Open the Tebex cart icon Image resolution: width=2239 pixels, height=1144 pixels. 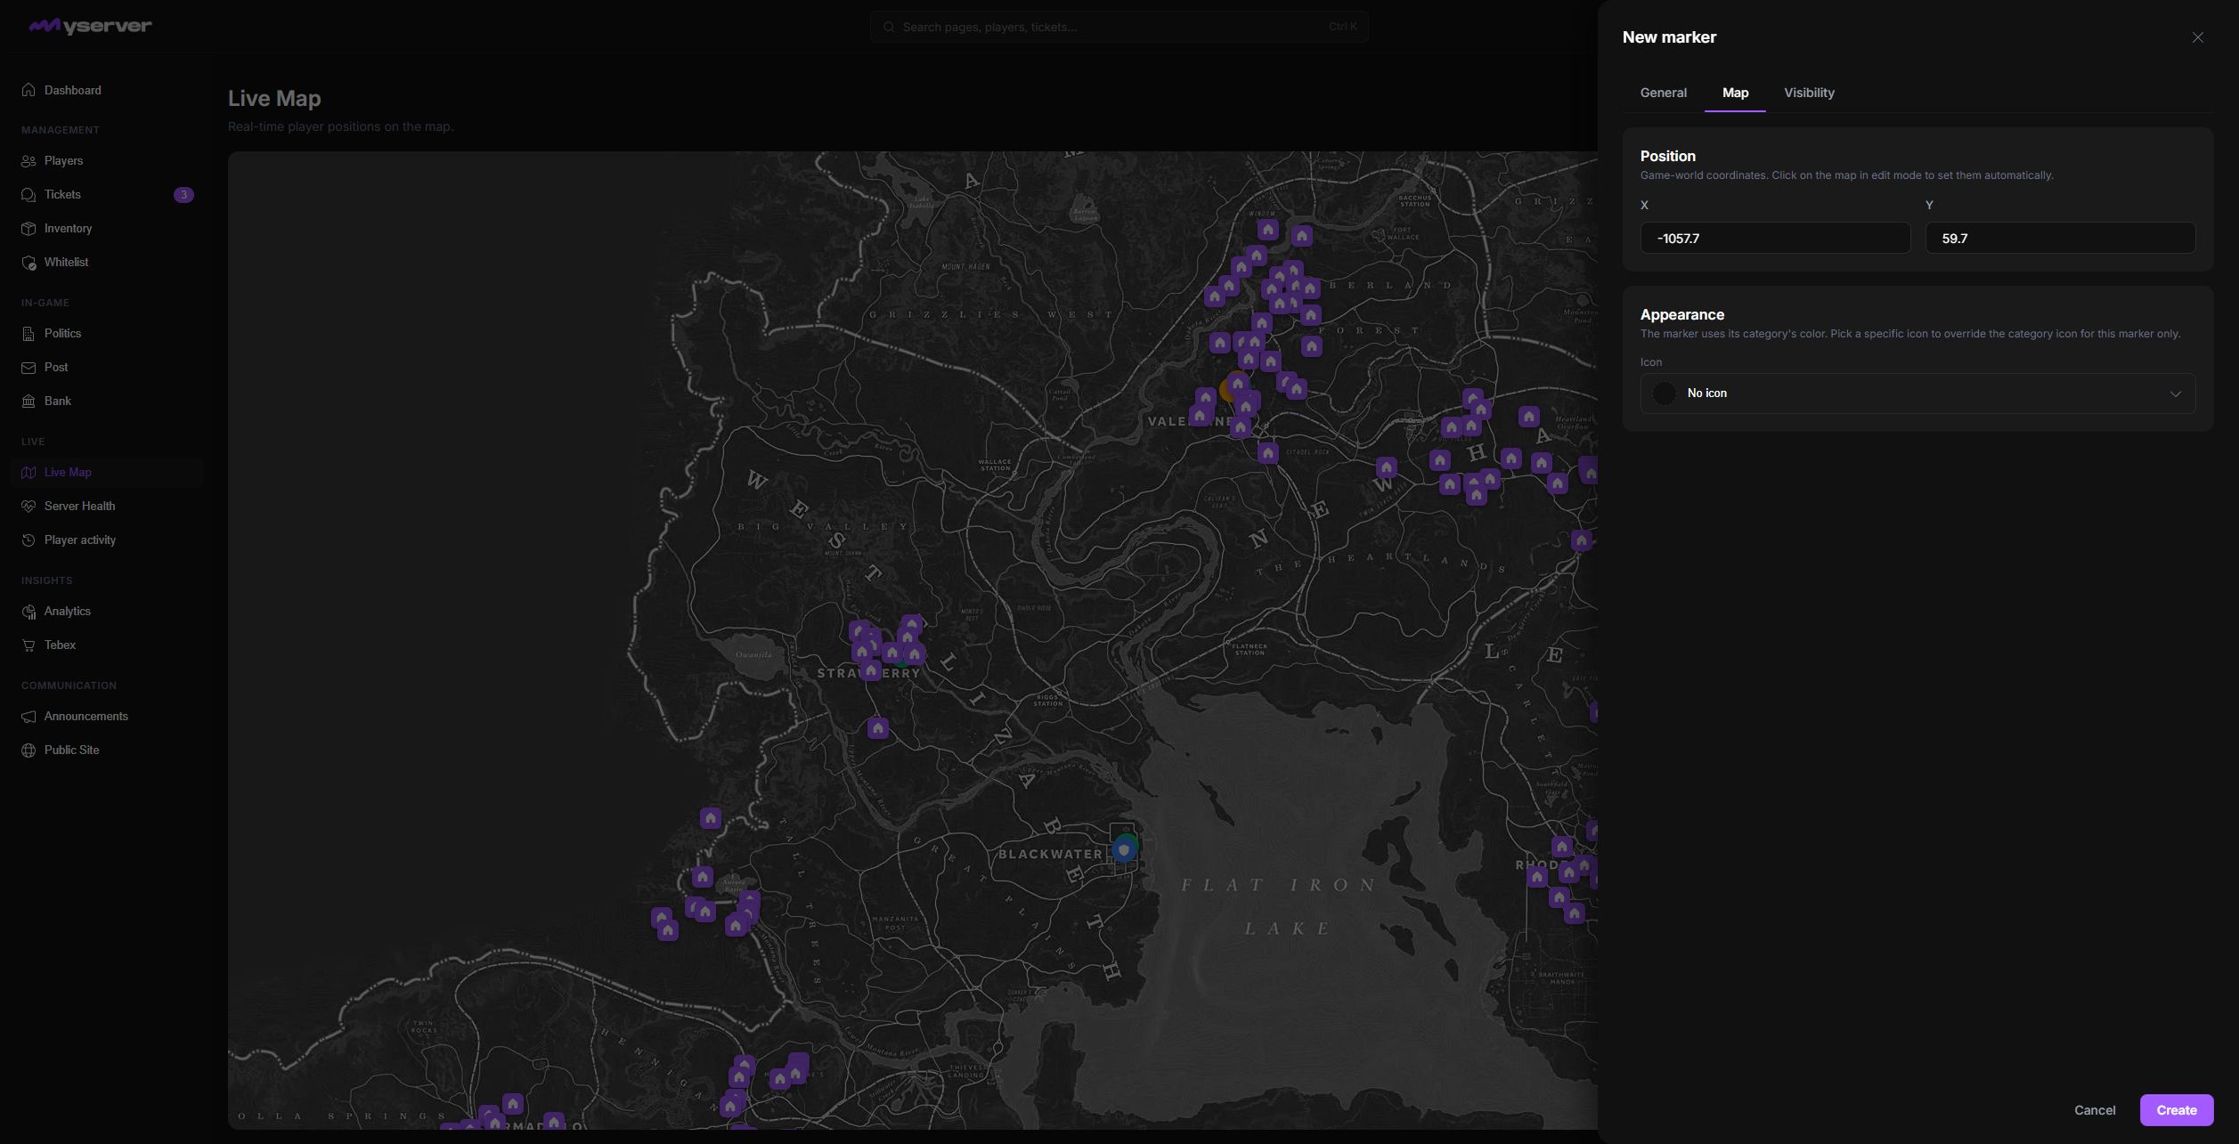click(28, 645)
